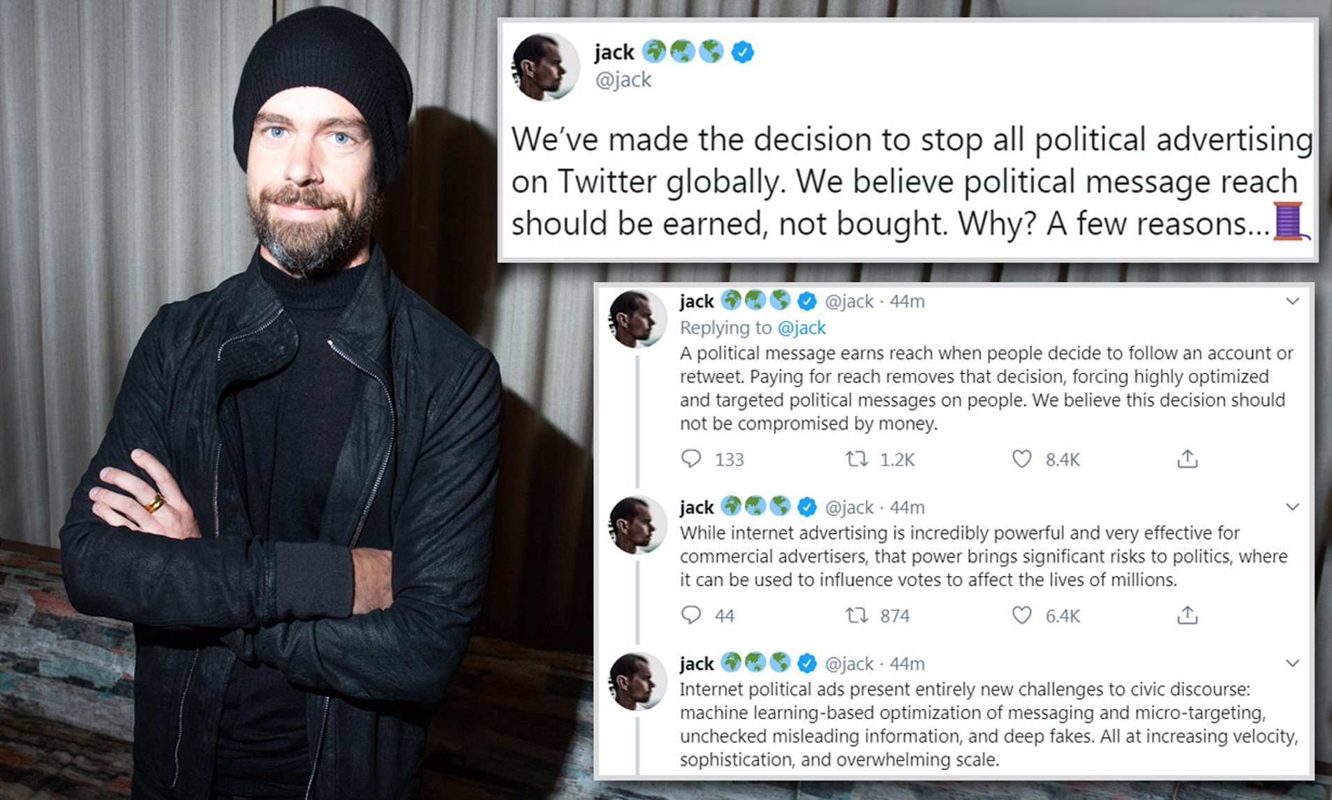1332x800 pixels.
Task: Retweet the tweet with 874 retweets
Action: pos(857,615)
